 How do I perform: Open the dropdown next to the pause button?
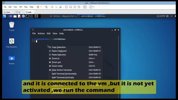tap(41, 7)
